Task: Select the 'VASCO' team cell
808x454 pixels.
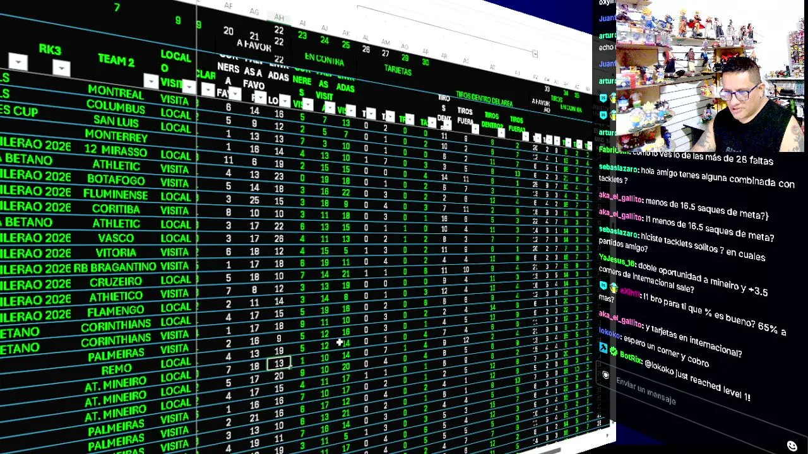Action: (116, 238)
